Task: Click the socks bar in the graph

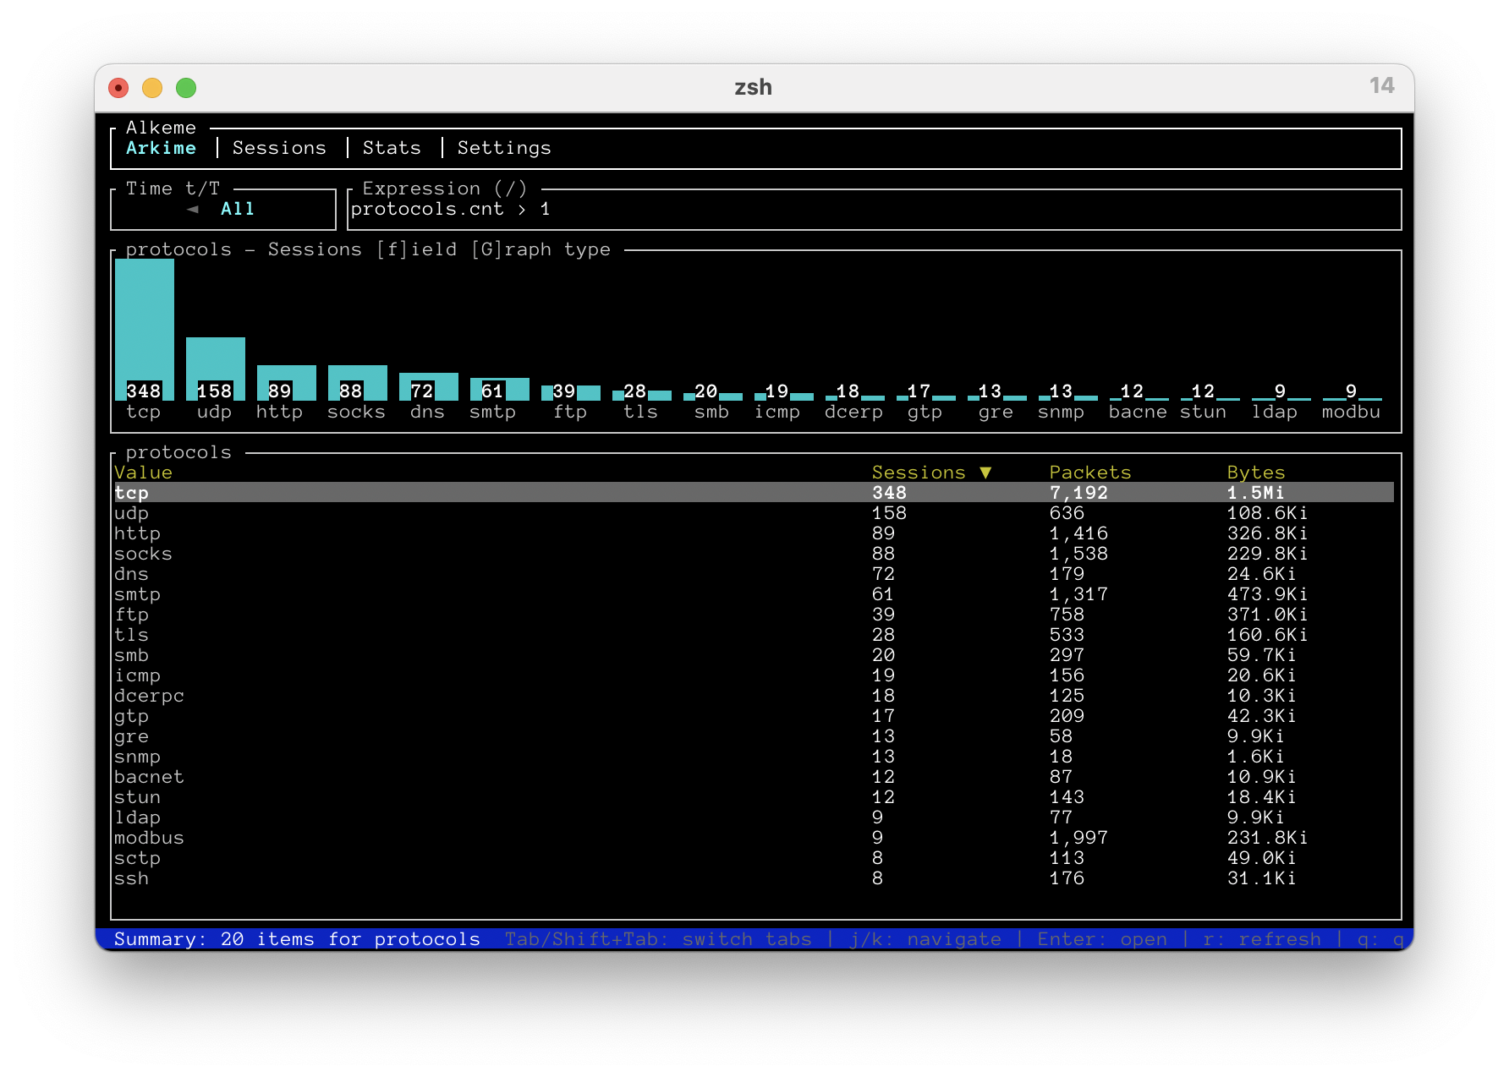Action: 358,383
